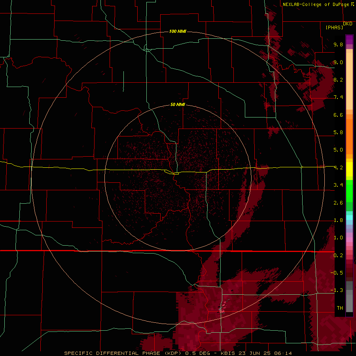This screenshot has height=356, width=356.
Task: Click the 3.4 scale value
Action: (338, 185)
